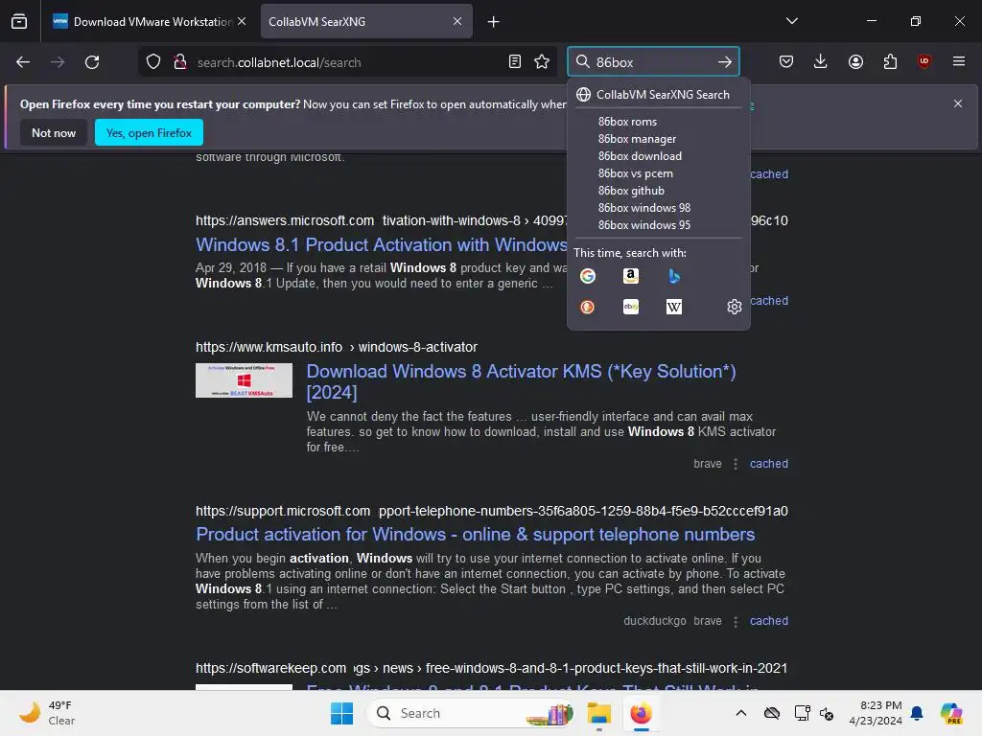Screen dimensions: 982x736
Task: Open Download Windows 8 Activator KMS link
Action: (x=521, y=381)
